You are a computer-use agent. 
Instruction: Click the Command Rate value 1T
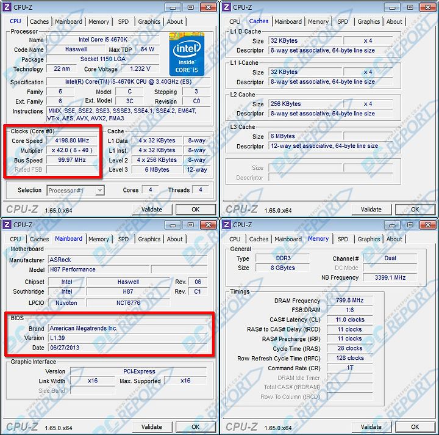click(x=350, y=368)
